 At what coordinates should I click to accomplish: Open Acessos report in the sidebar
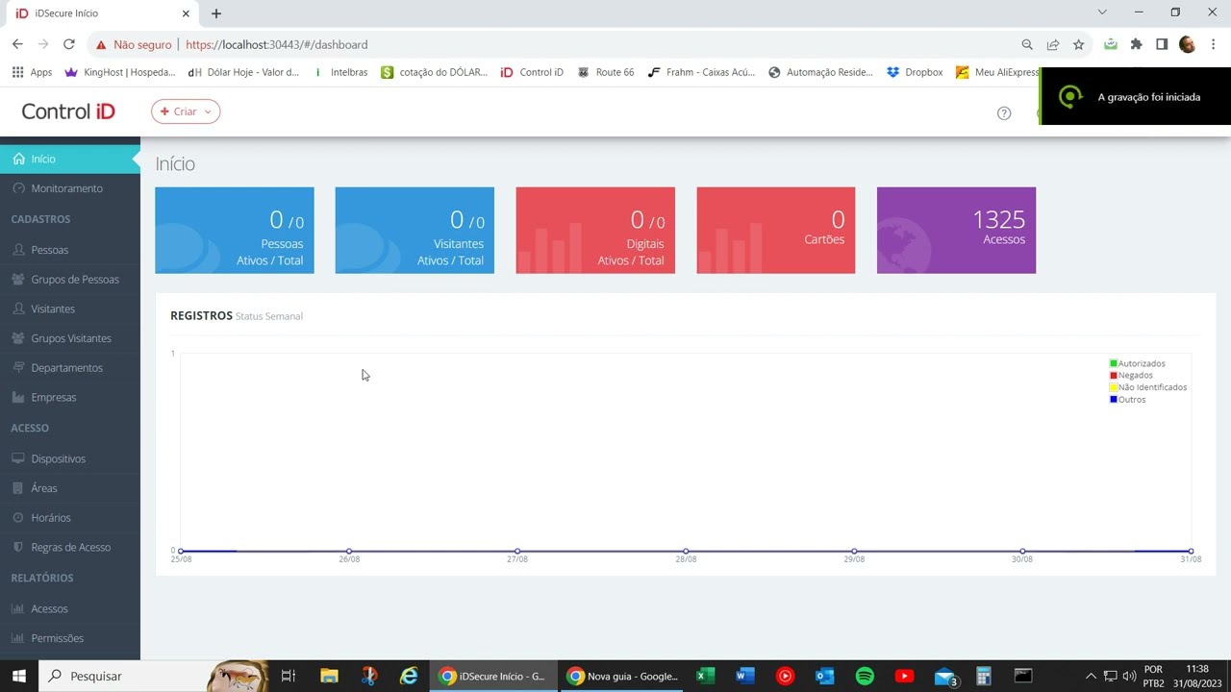click(x=70, y=608)
